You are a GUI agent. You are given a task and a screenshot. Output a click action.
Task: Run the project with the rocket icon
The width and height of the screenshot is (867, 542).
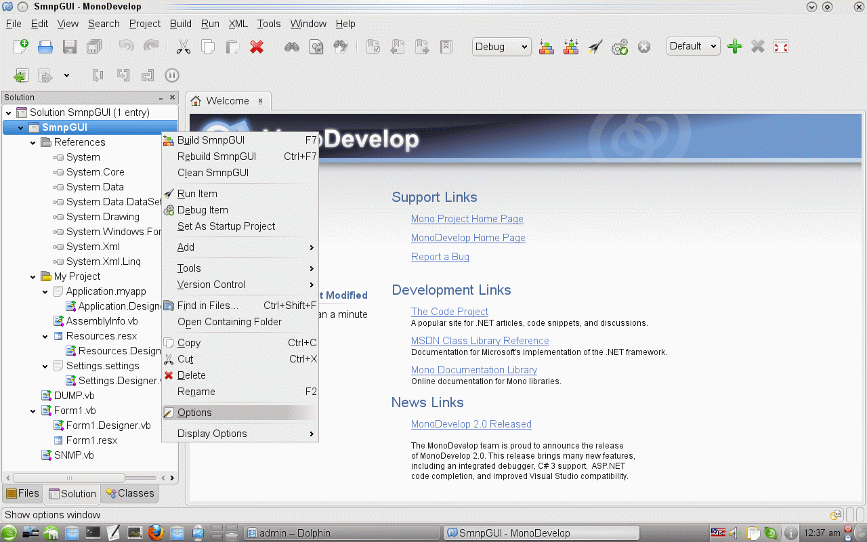click(x=595, y=47)
